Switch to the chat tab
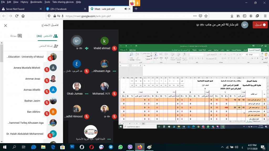The width and height of the screenshot is (269, 151). click(16, 36)
